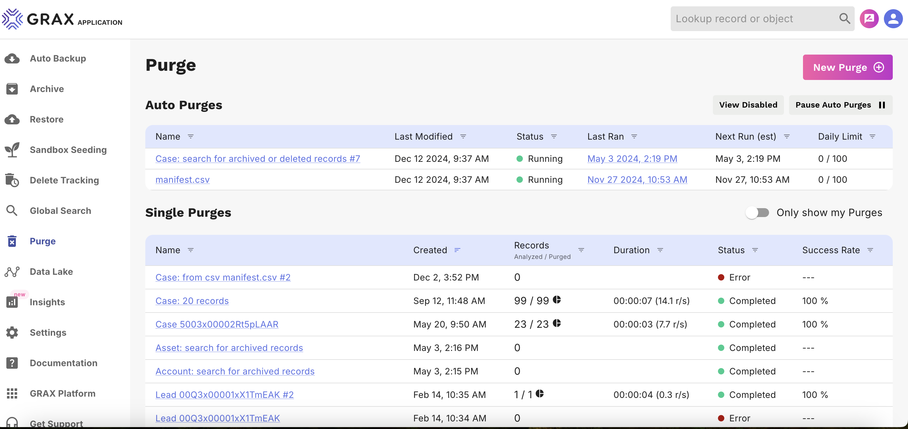Open Case: search for archived or deleted records #7
Screen dimensions: 908x429
258,159
